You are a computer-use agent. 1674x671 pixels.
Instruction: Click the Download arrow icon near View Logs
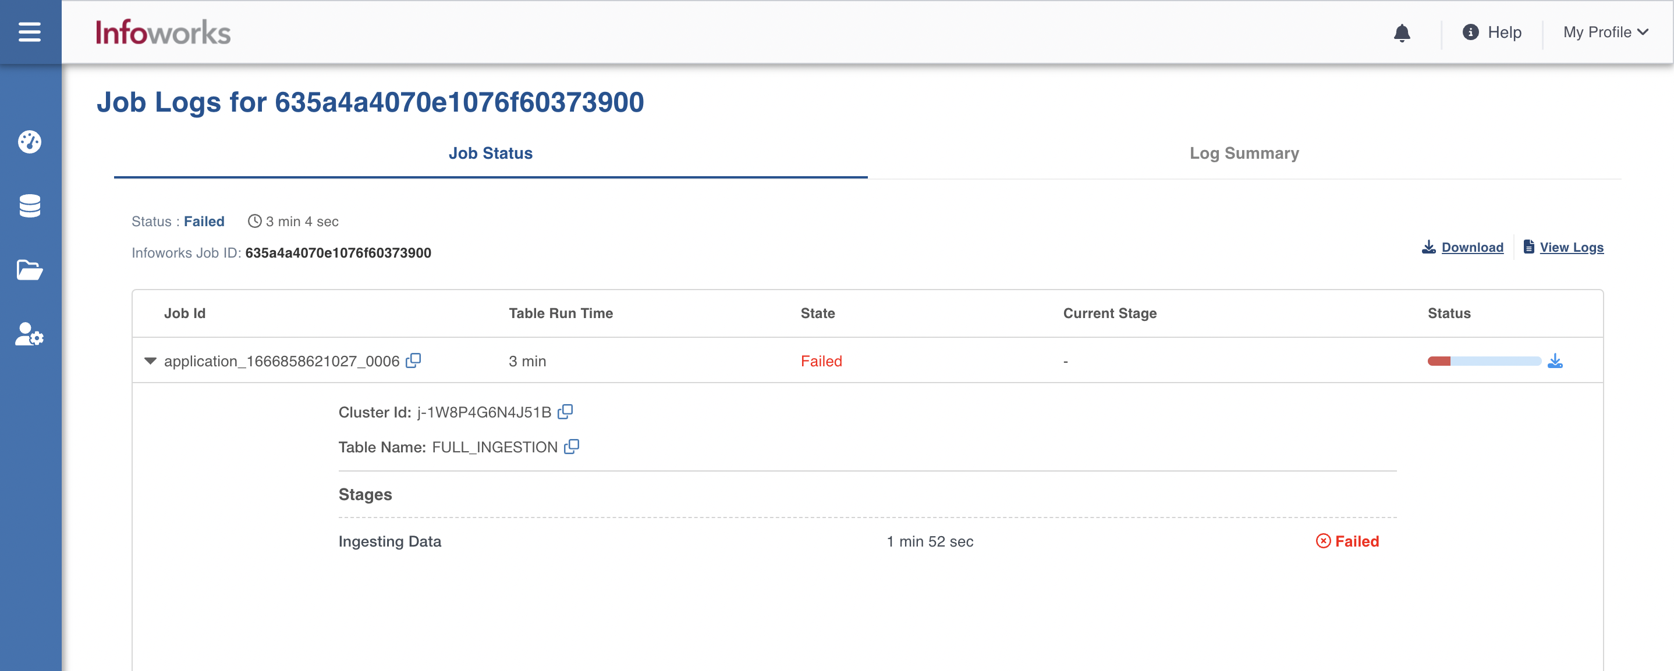tap(1428, 247)
